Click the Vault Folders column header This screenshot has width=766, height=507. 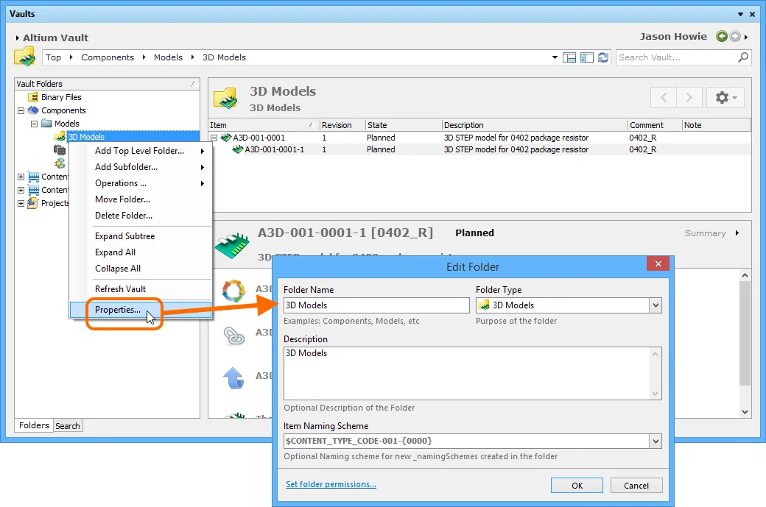[x=108, y=84]
